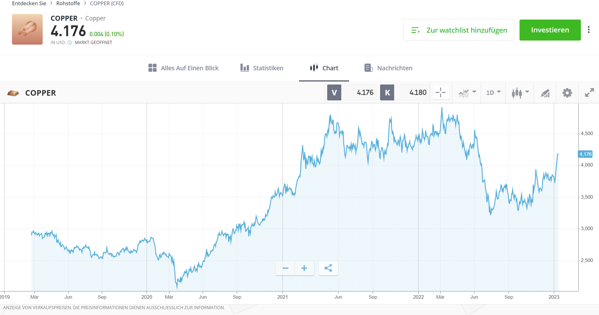Click the 3,000 price axis label
Image resolution: width=599 pixels, height=315 pixels.
click(587, 229)
